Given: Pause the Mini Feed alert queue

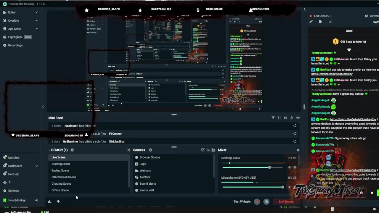Looking at the screenshot, I should pyautogui.click(x=279, y=118).
